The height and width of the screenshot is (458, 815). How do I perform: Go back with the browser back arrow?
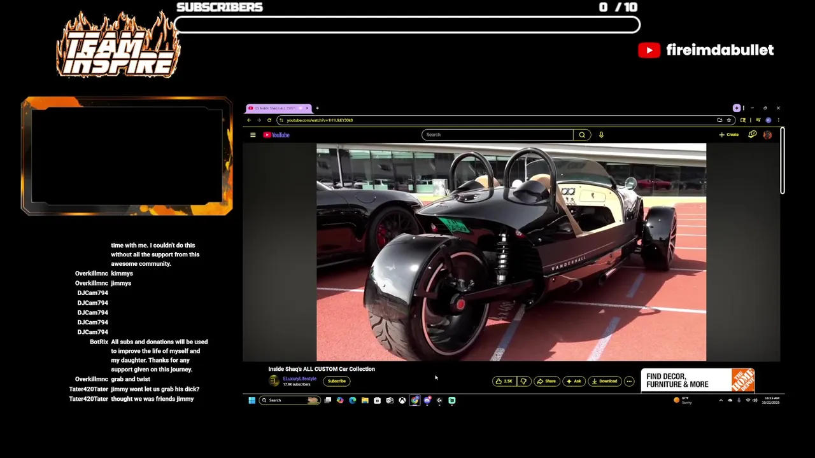click(249, 120)
